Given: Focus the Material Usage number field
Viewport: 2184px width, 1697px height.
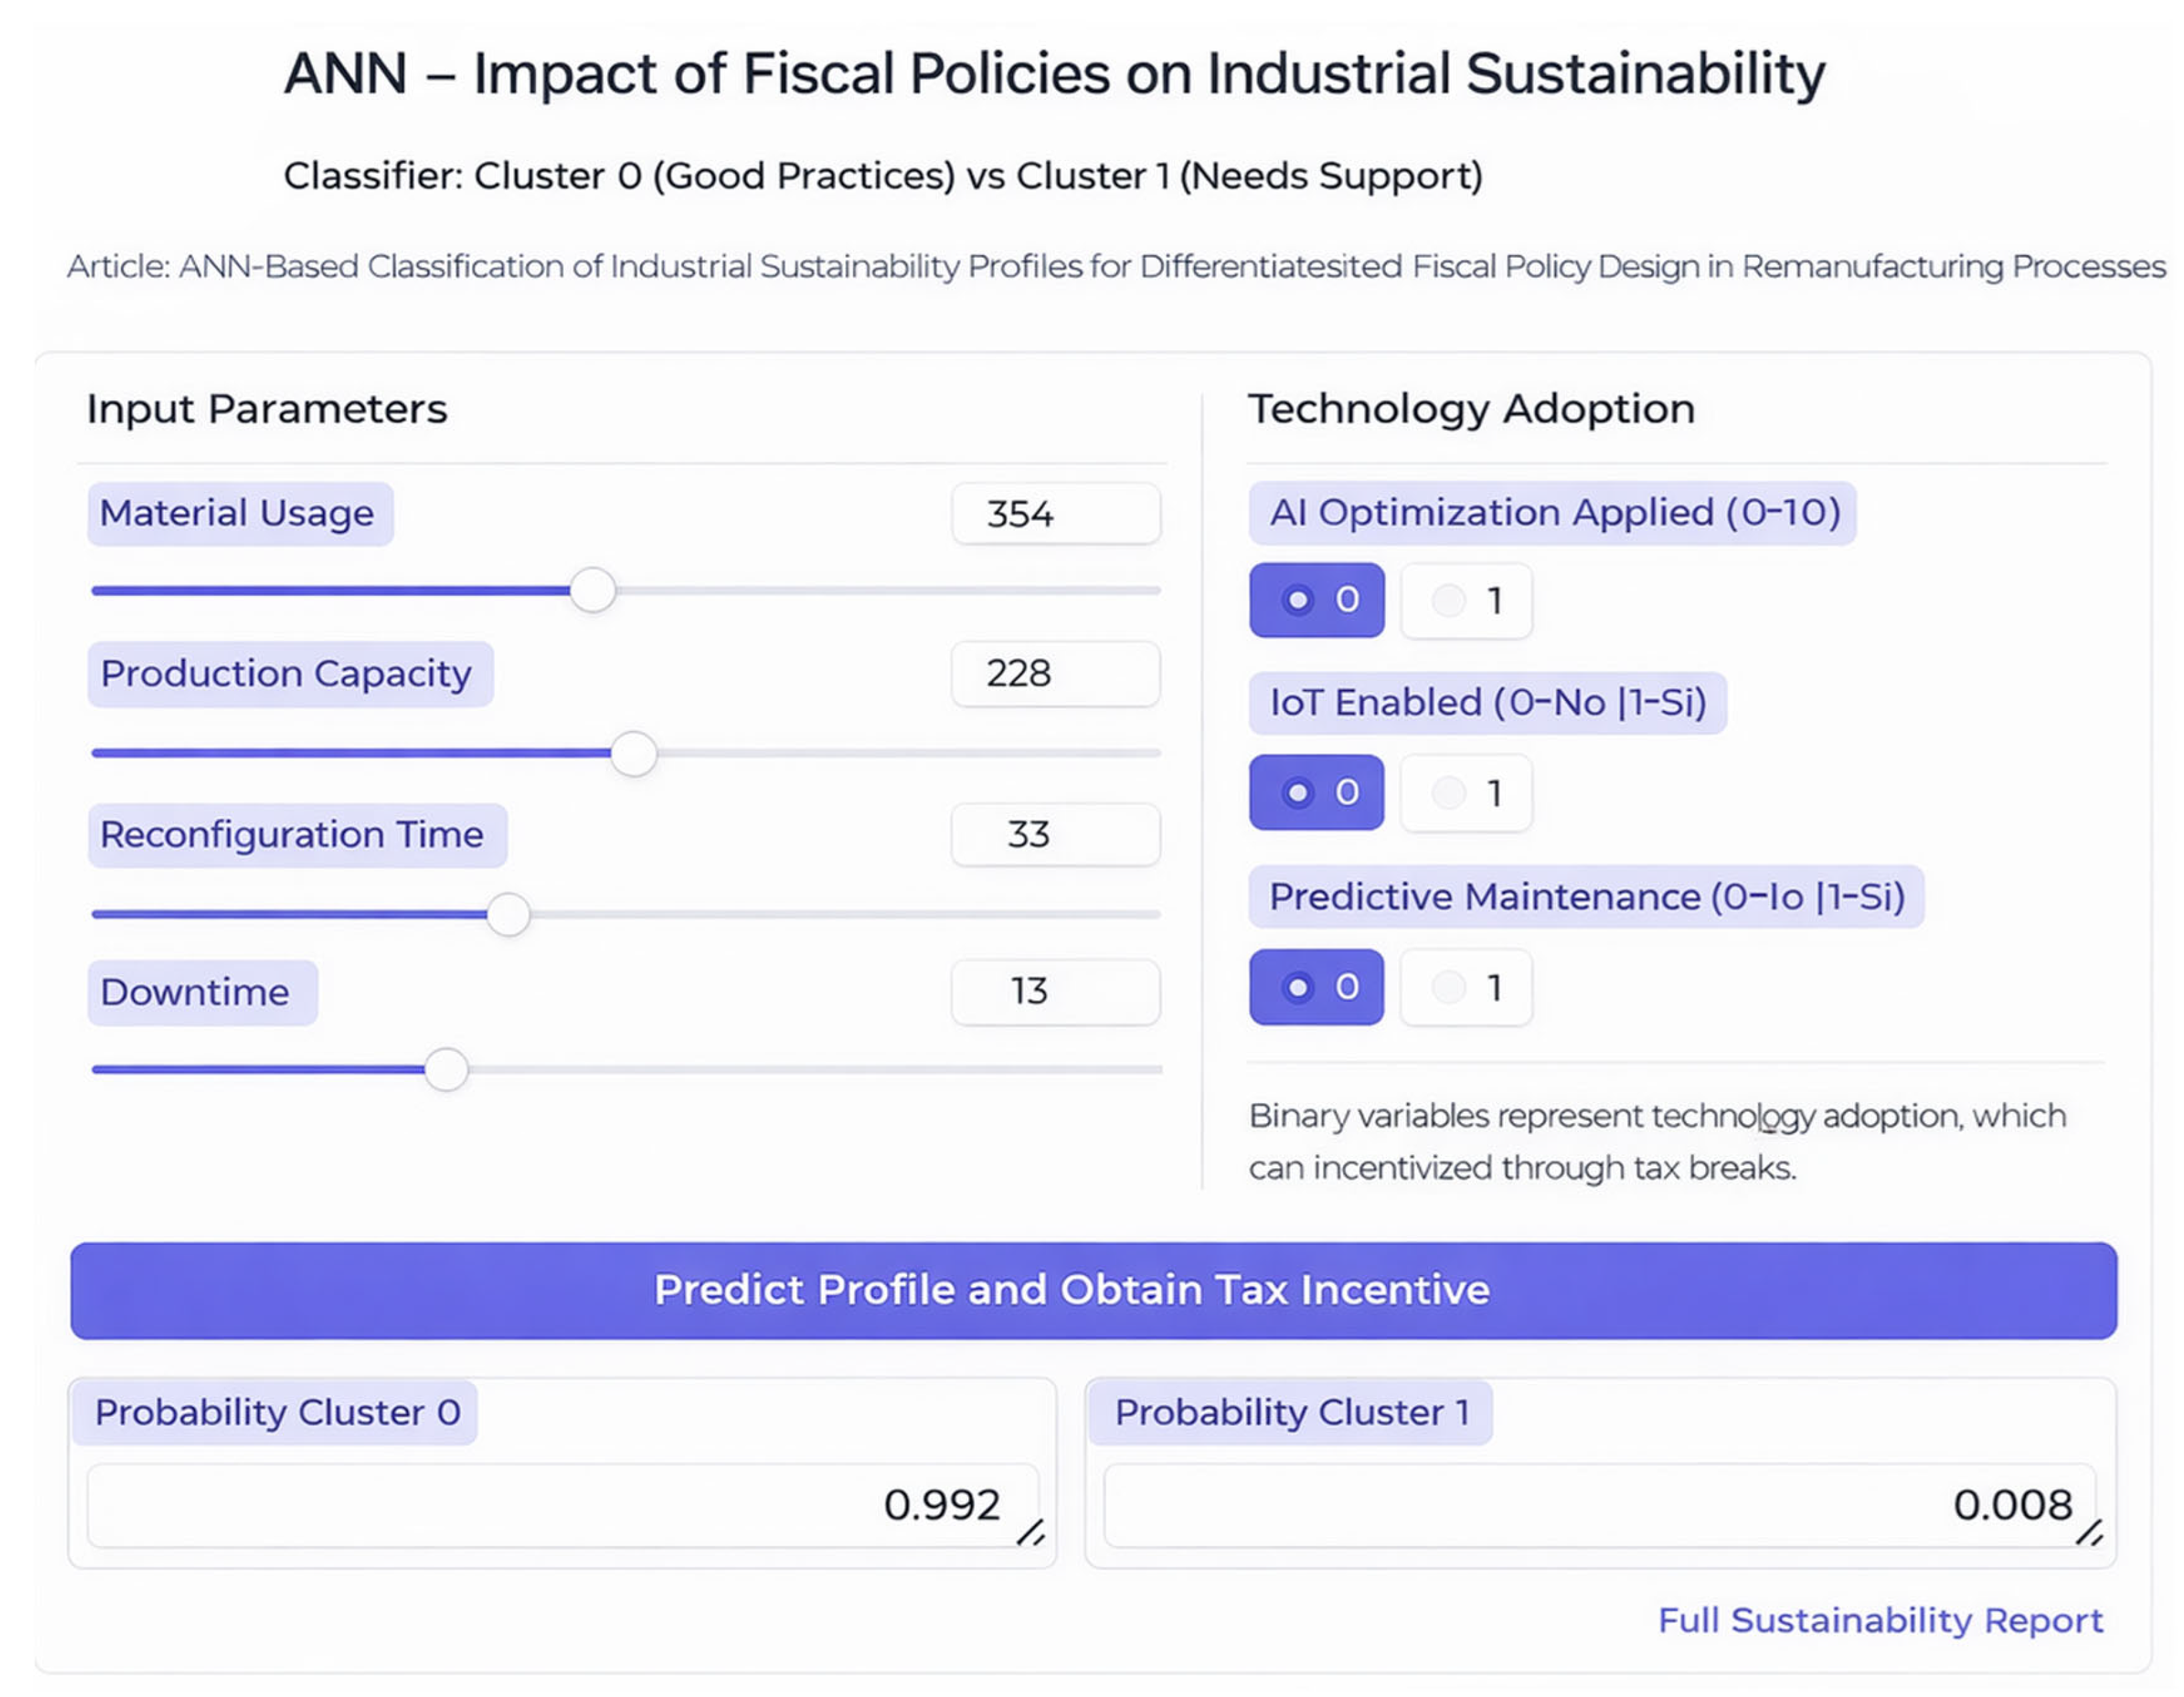Looking at the screenshot, I should [1056, 514].
